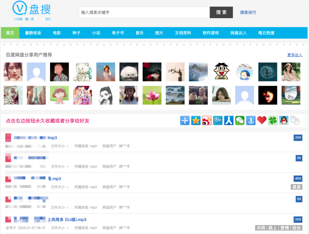Click the 459 count badge
This screenshot has height=234, width=309.
298,178
